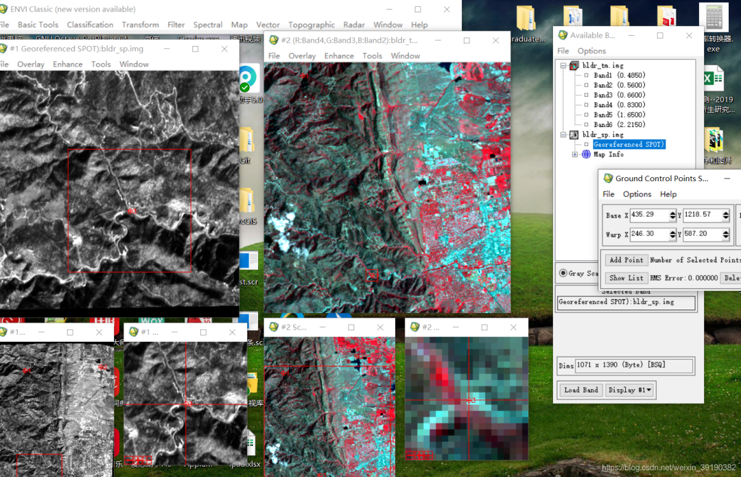Click the bldr_sp.img file icon
This screenshot has width=741, height=477.
[x=574, y=135]
